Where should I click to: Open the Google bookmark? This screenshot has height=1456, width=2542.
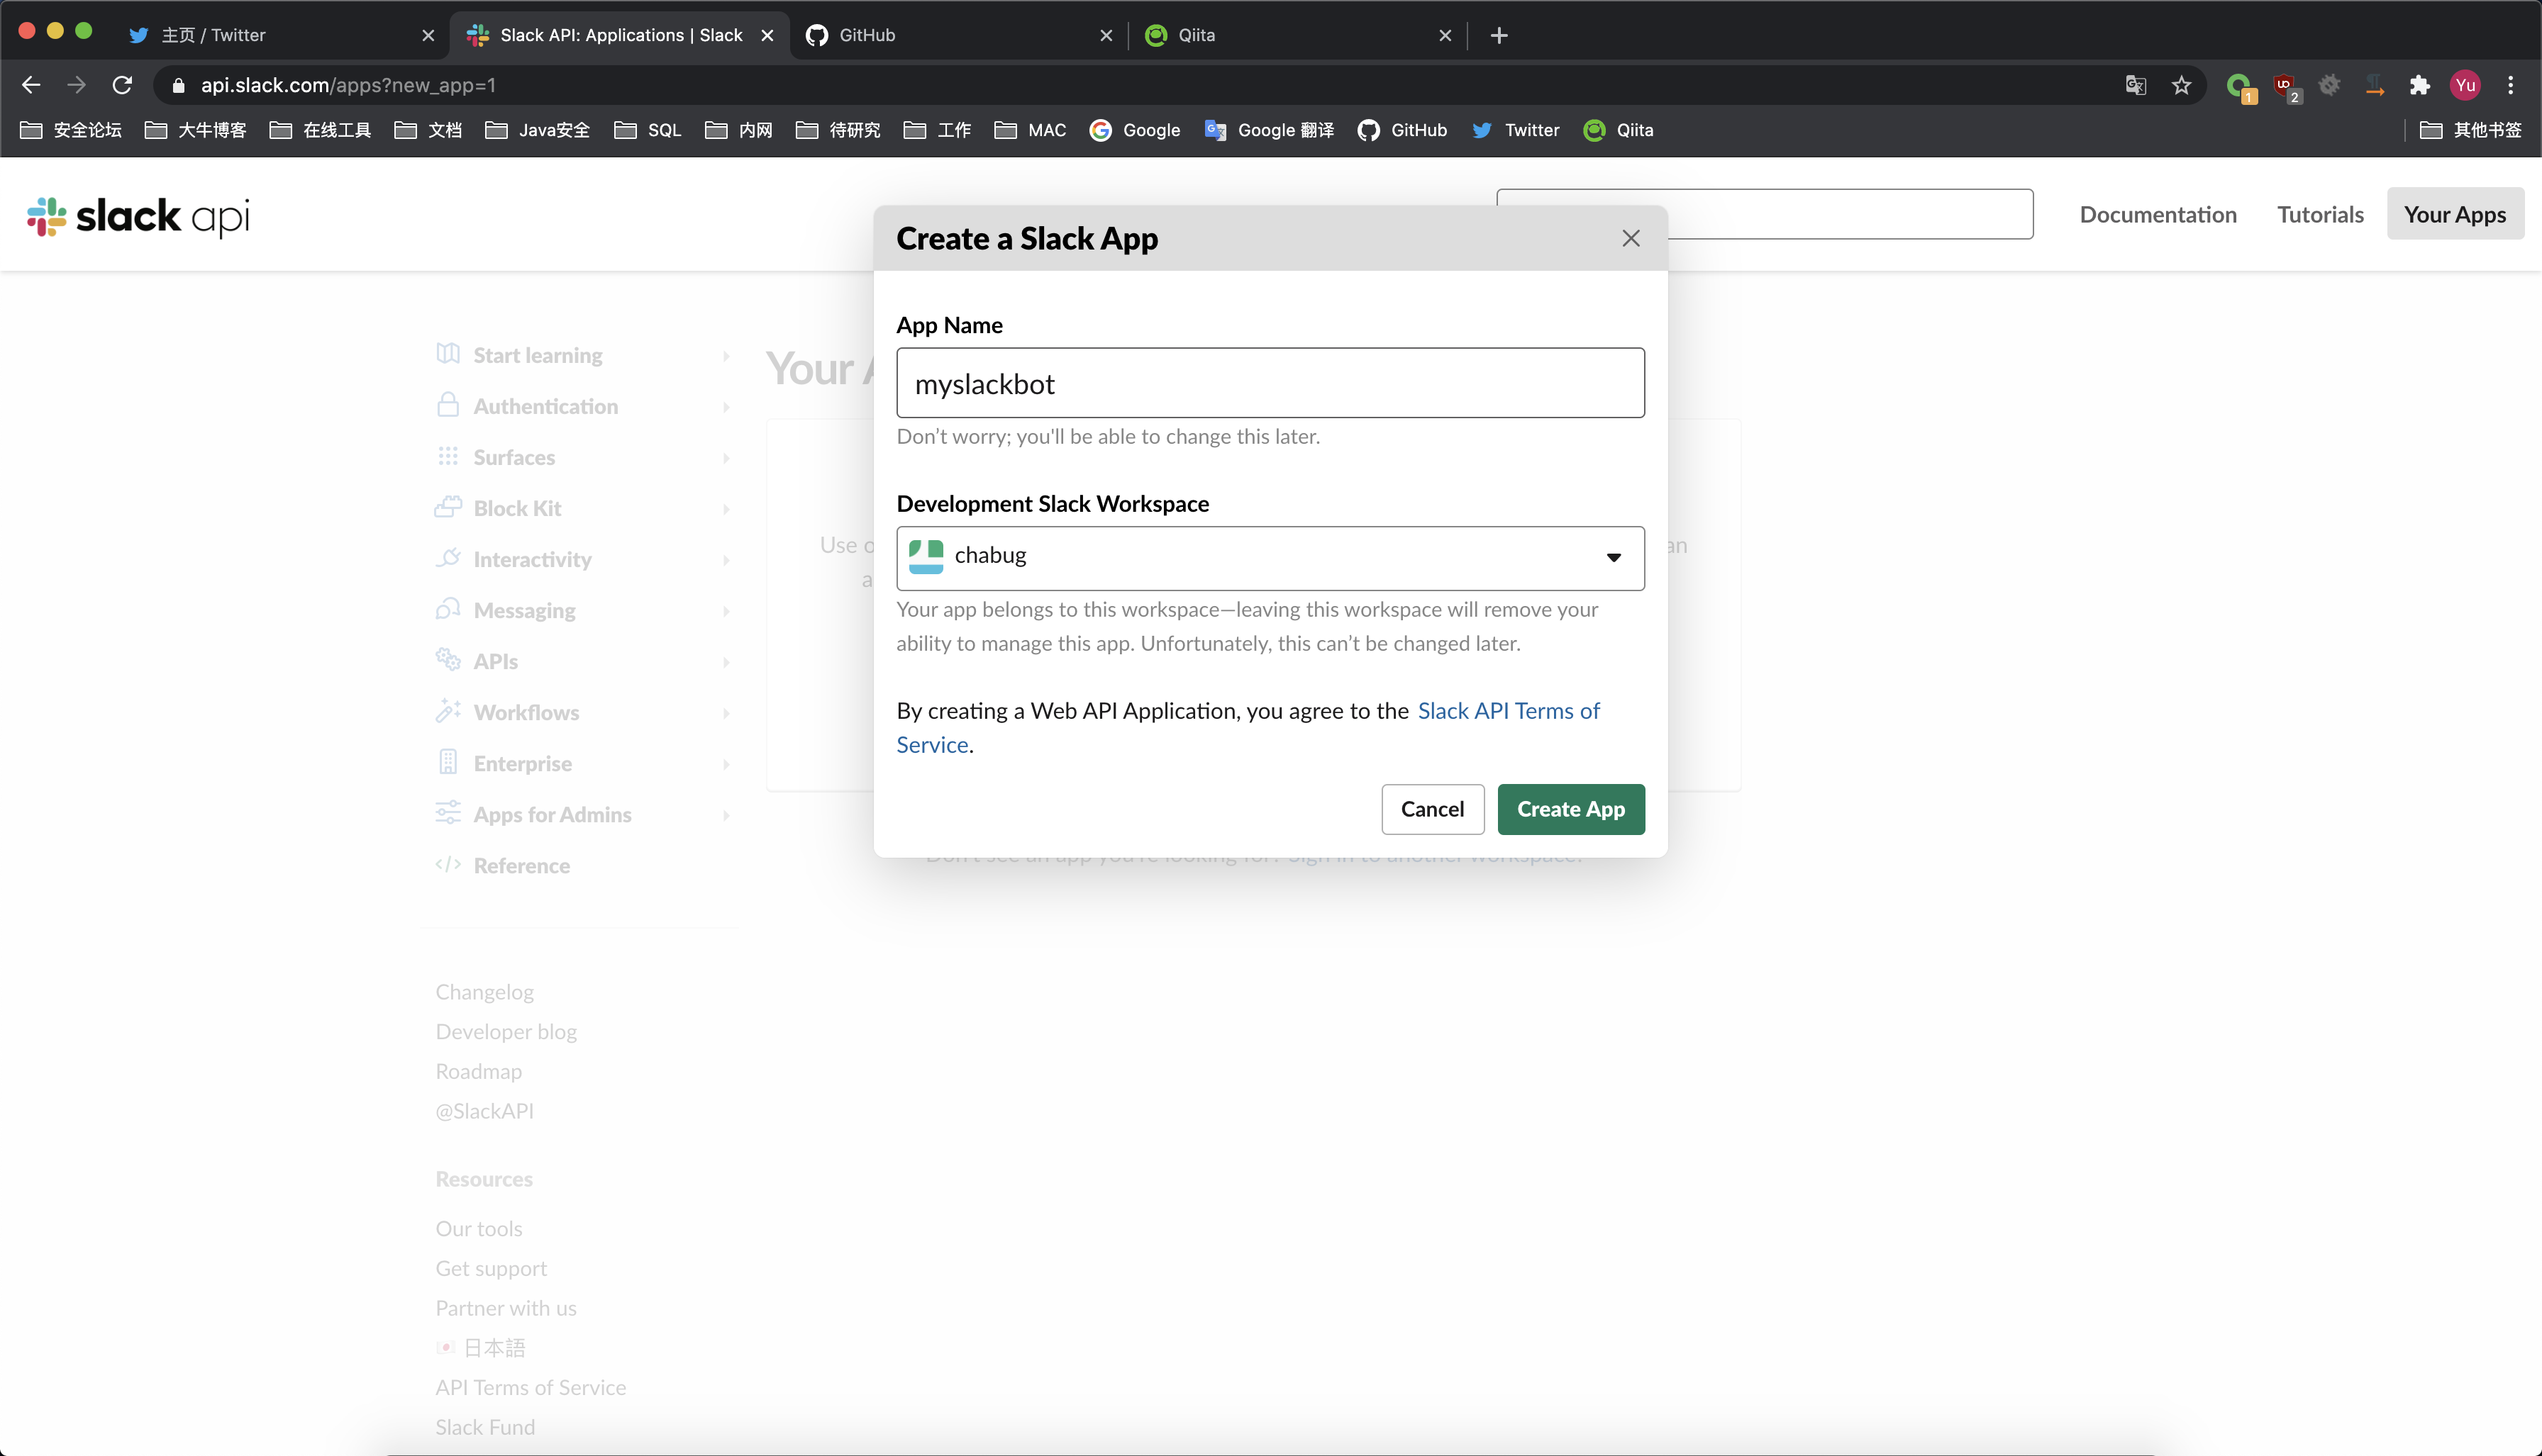1134,130
